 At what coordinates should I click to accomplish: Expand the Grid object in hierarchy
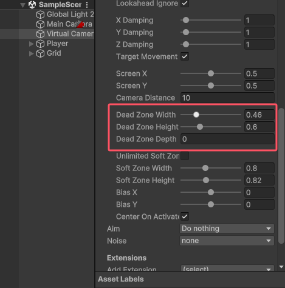tap(31, 53)
